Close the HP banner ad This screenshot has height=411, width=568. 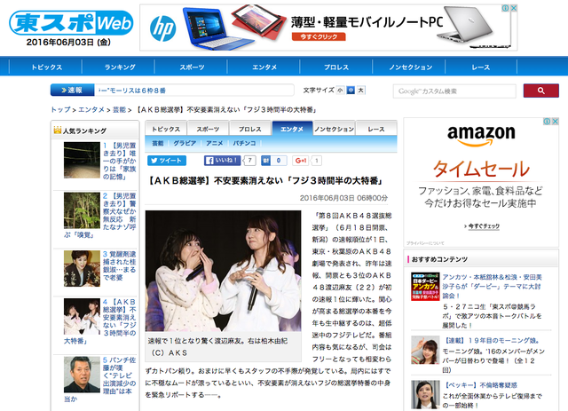pos(514,8)
